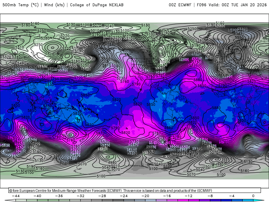Click the 0 colorbar label
Viewport: 269px width, 202px height.
[254, 196]
